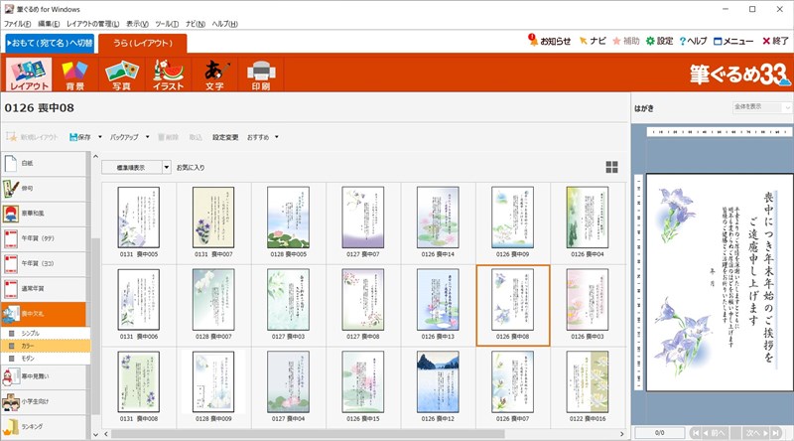Open the 表示 menu
This screenshot has width=794, height=441.
[x=137, y=24]
